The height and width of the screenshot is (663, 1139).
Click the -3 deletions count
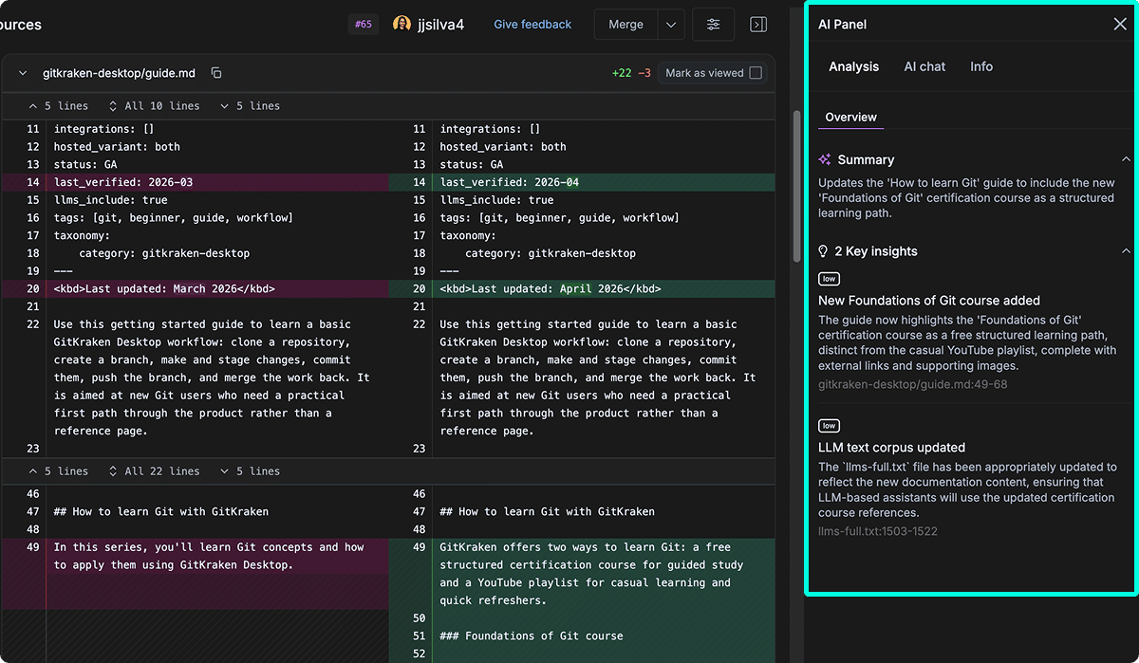pos(644,73)
